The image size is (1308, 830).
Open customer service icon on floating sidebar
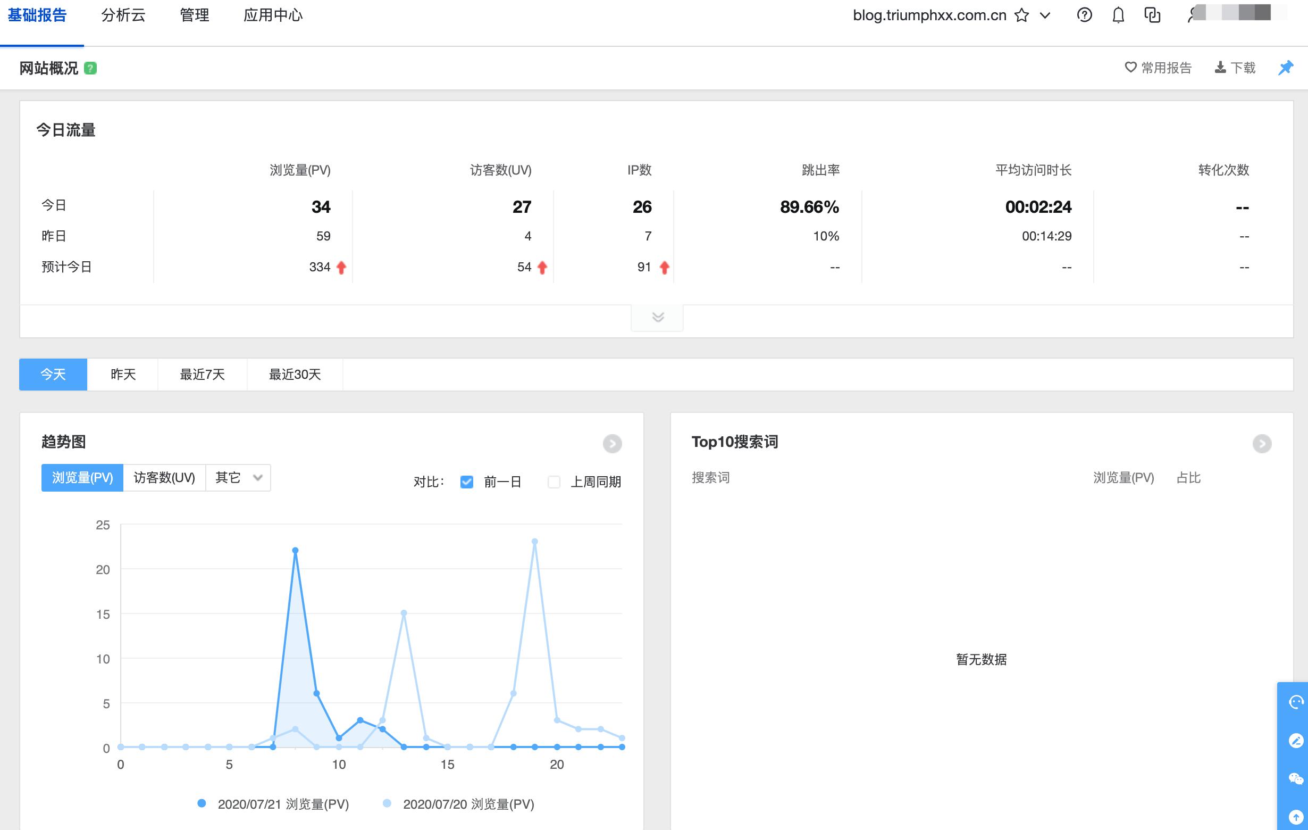1297,701
